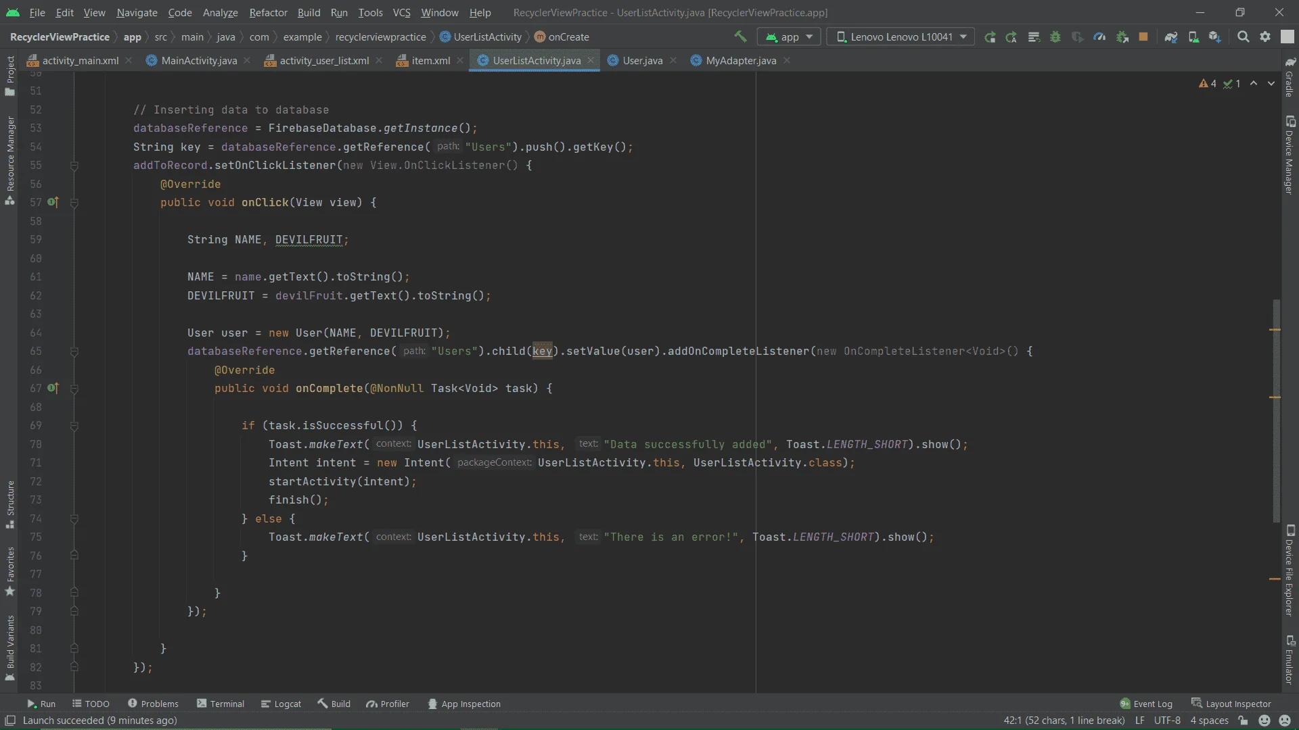Go to next highlighted error arrow
1299x730 pixels.
point(1271,84)
